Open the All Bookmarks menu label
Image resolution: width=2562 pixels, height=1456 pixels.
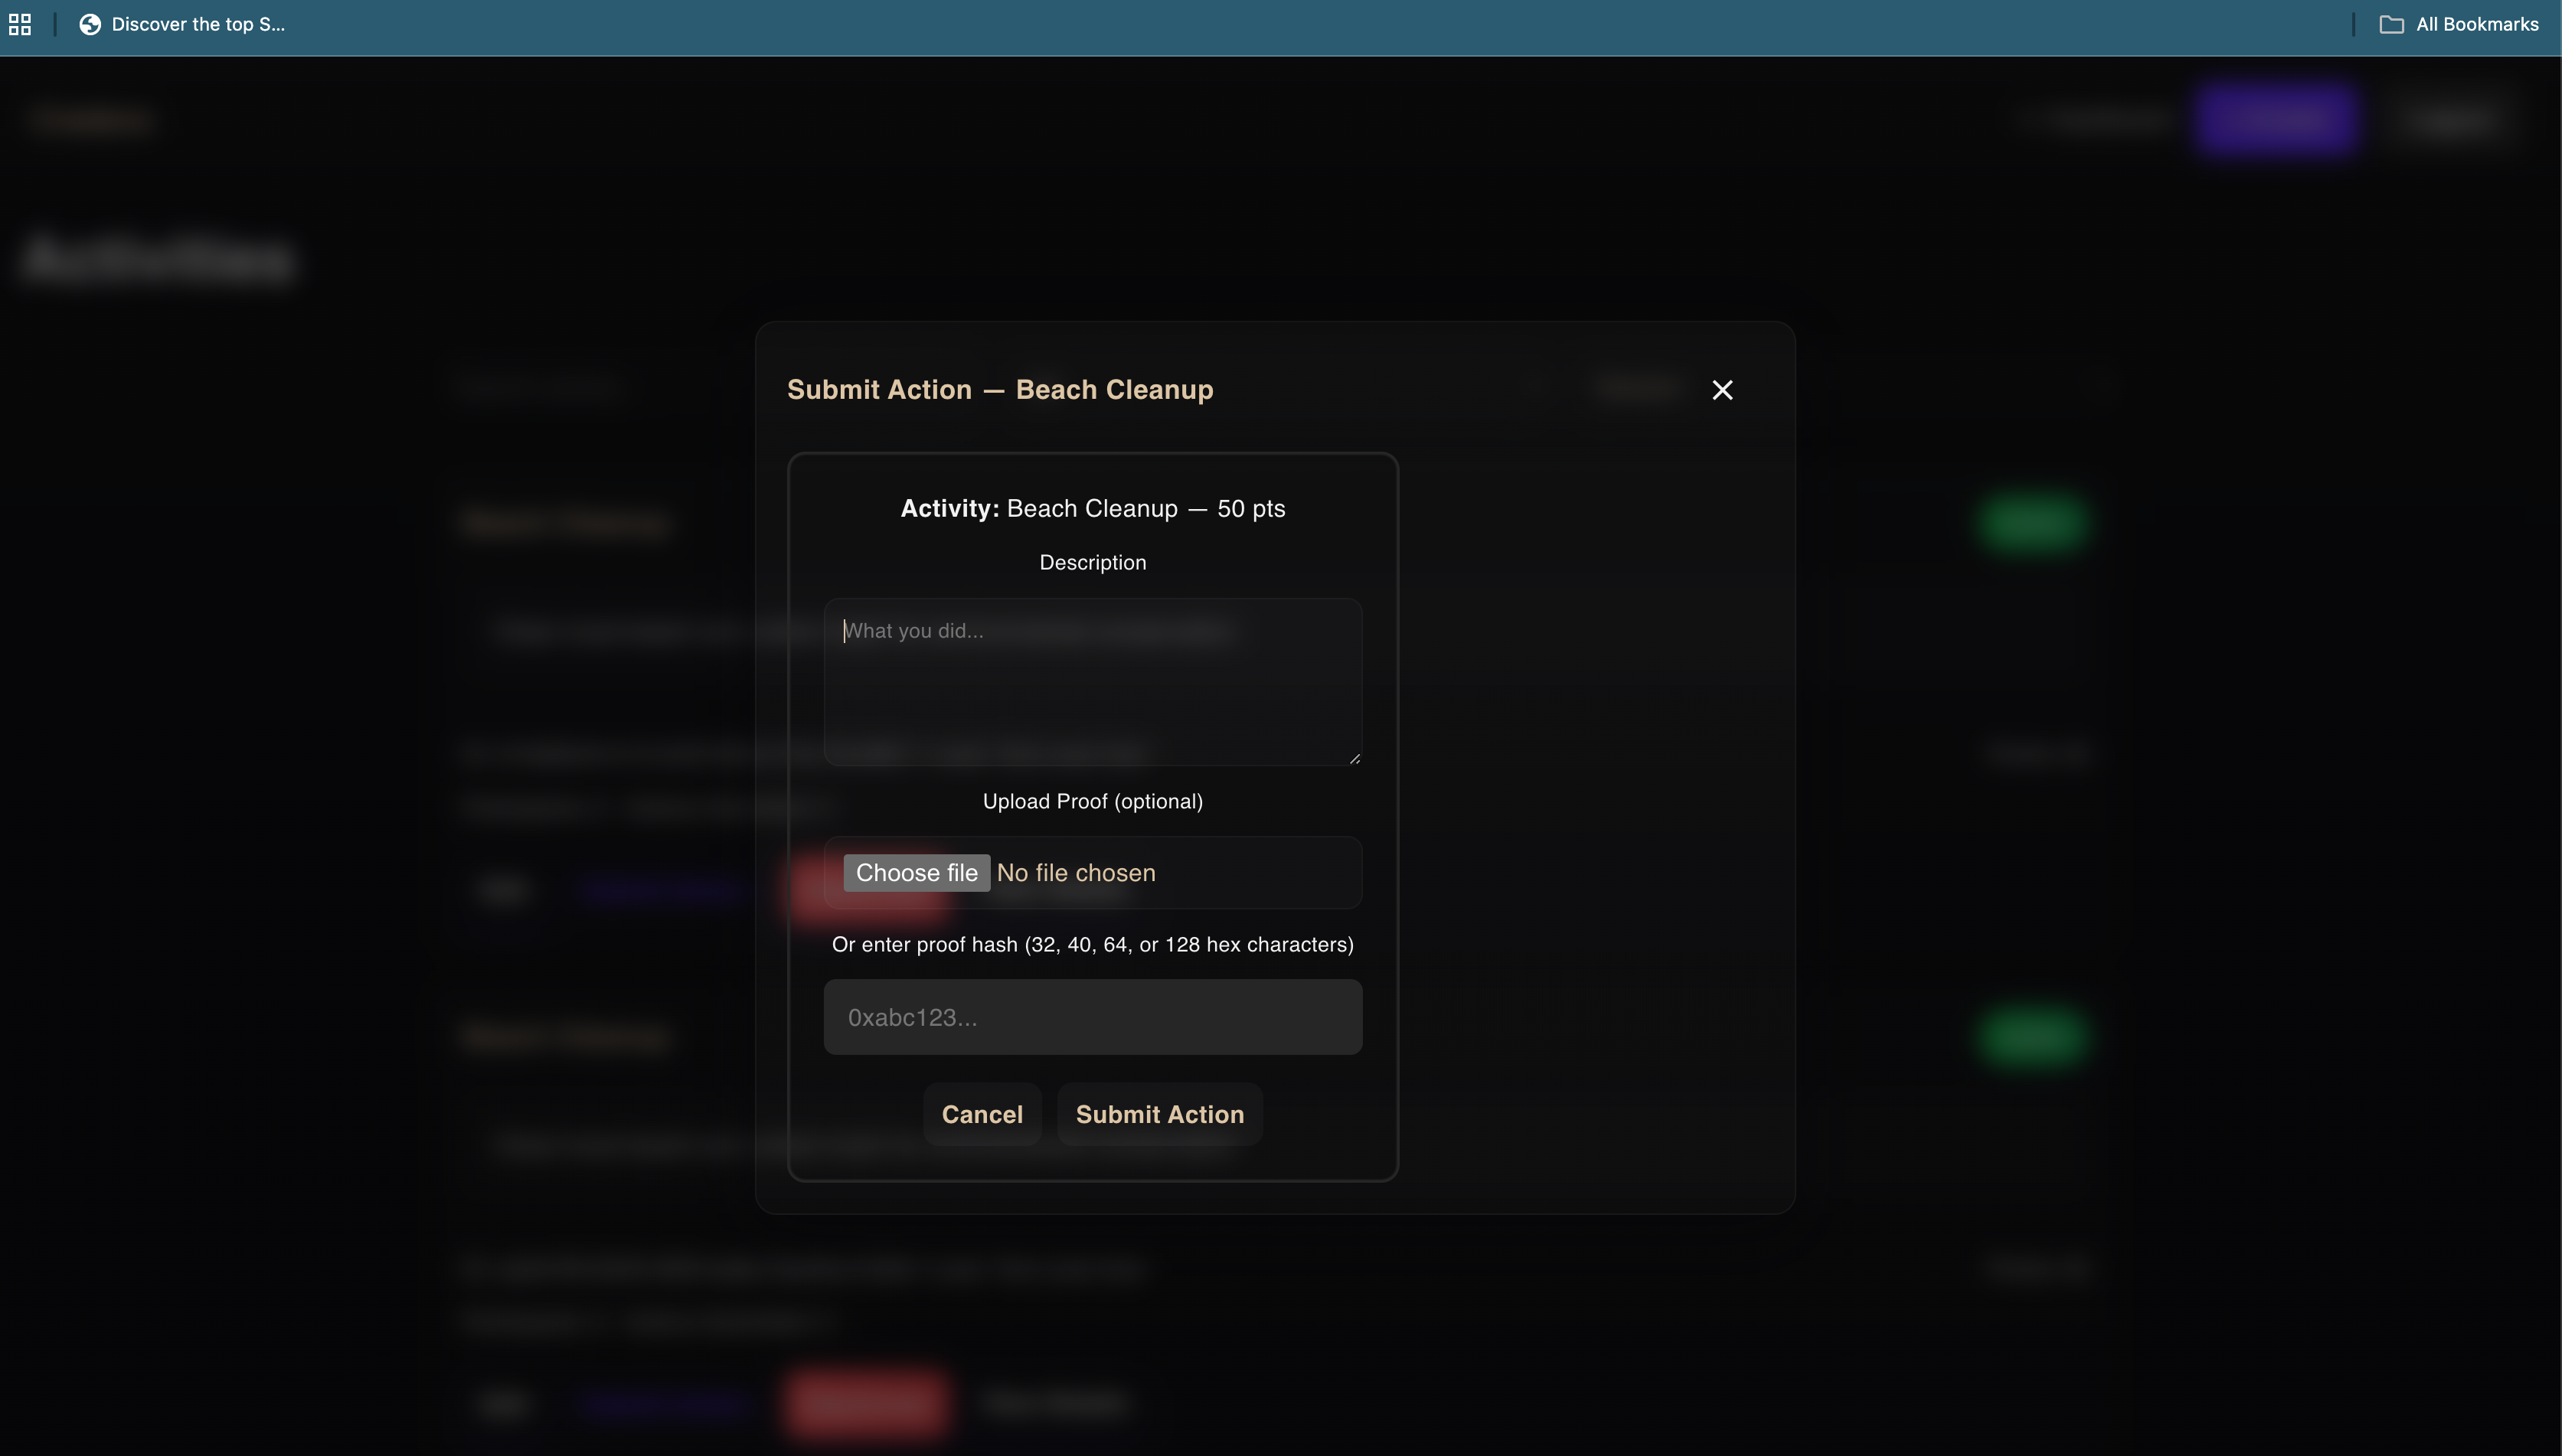(2476, 24)
